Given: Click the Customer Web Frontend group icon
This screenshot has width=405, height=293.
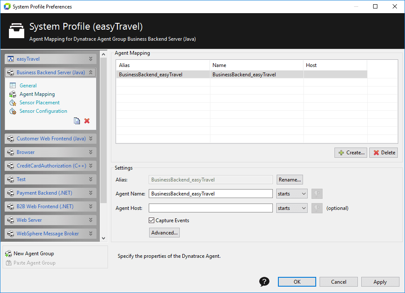Looking at the screenshot, I should tap(11, 139).
